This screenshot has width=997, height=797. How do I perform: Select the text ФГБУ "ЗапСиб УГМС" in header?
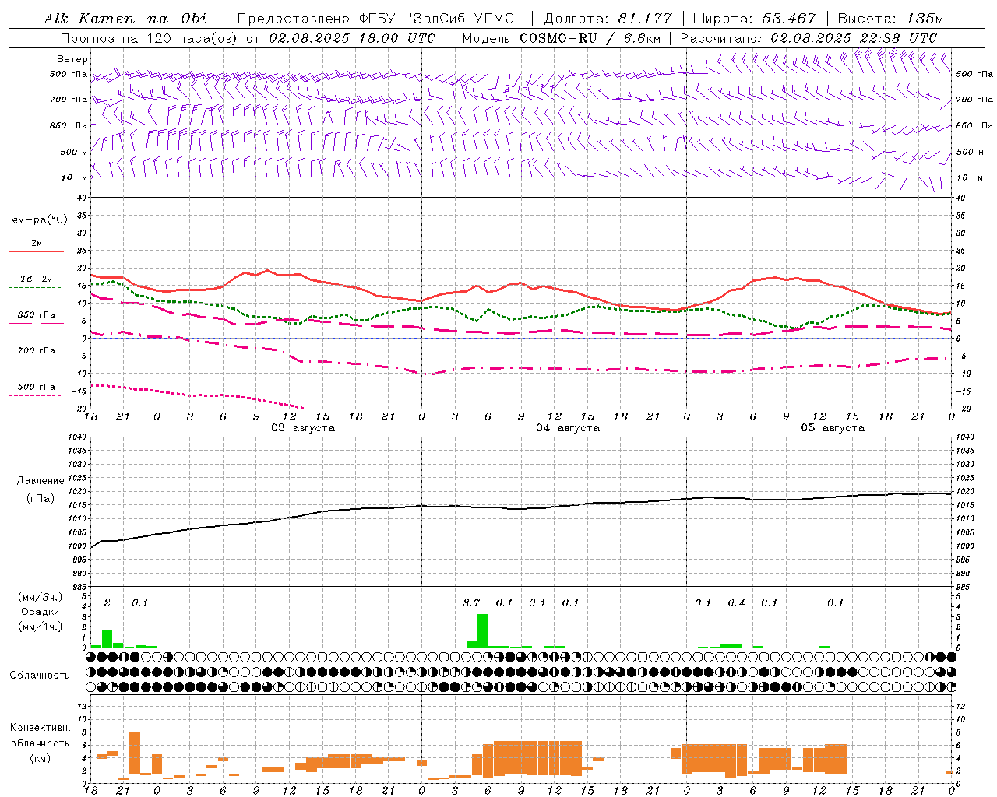(x=446, y=19)
